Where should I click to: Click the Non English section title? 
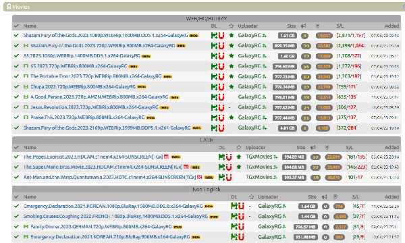[x=207, y=189]
